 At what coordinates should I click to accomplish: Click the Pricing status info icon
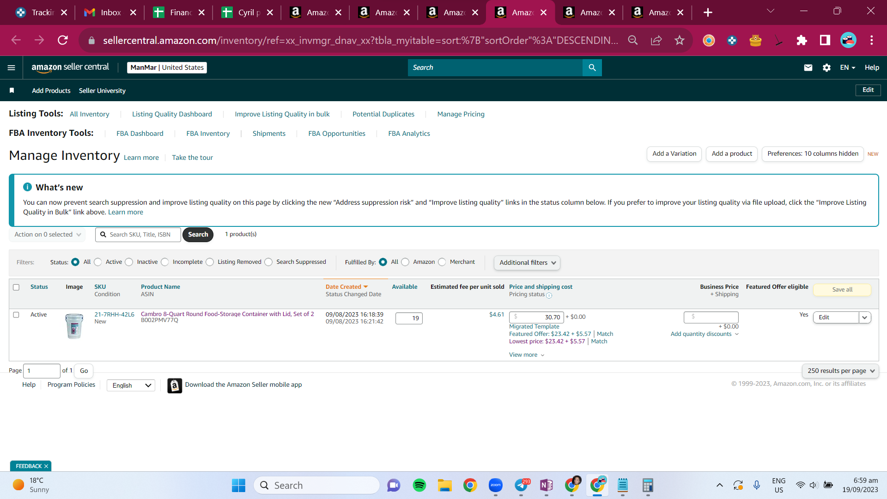coord(549,295)
